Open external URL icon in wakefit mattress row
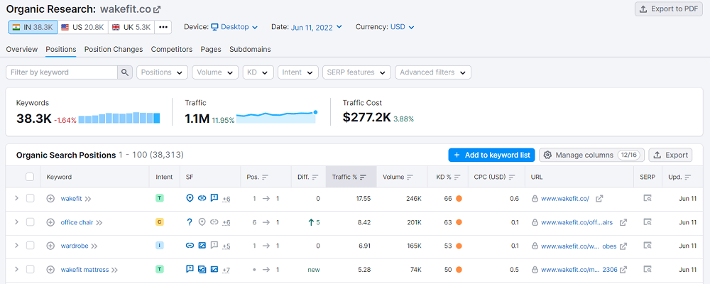 click(x=623, y=270)
